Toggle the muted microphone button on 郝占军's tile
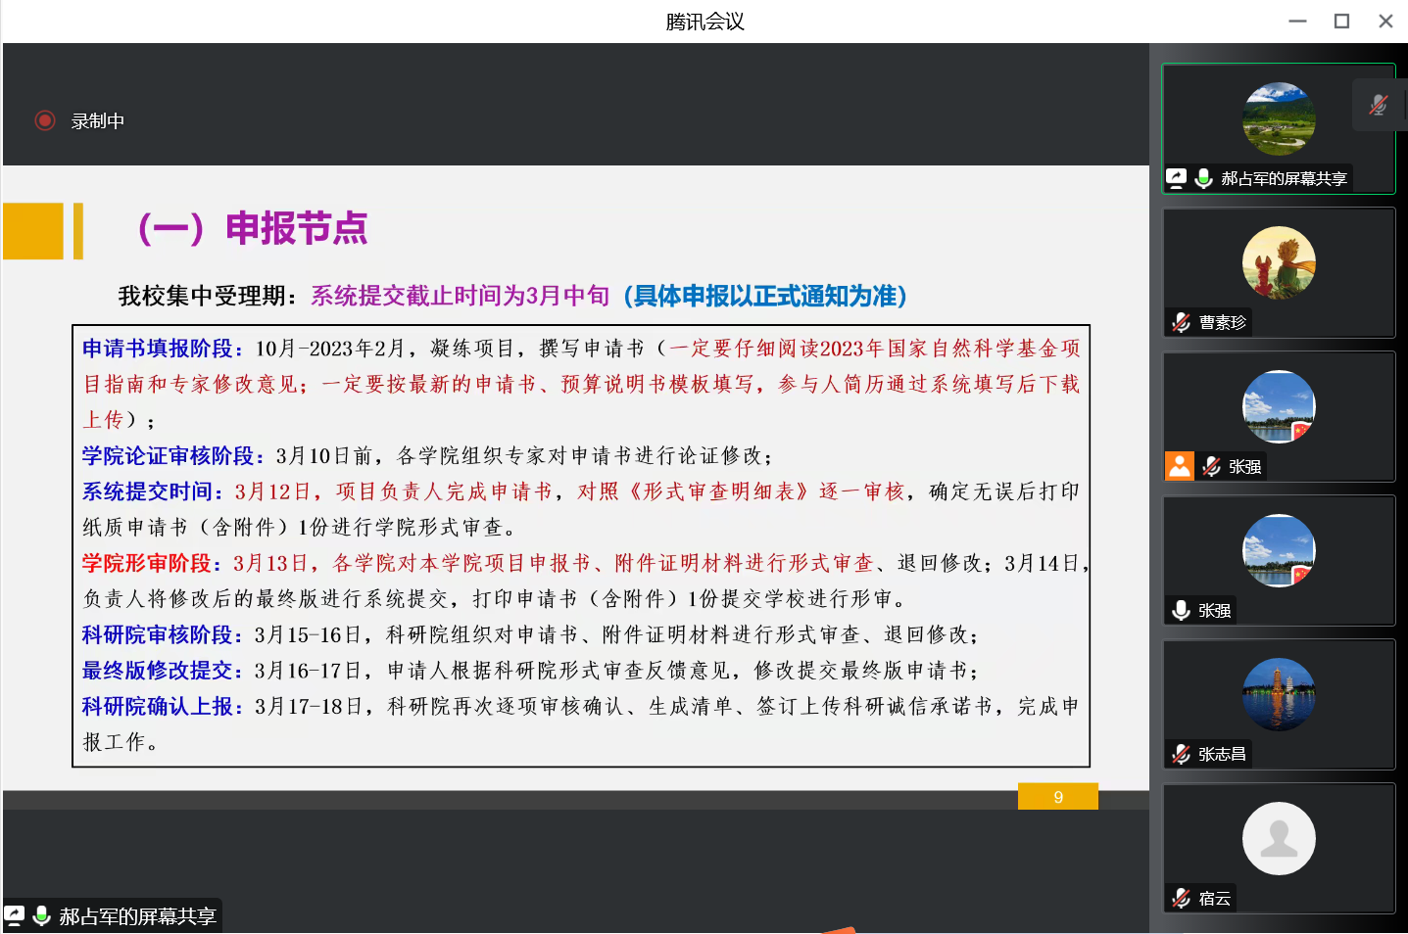The height and width of the screenshot is (934, 1408). click(x=1378, y=105)
